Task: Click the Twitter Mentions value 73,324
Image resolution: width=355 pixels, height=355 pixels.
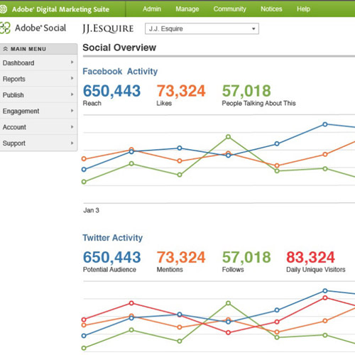Action: pos(181,257)
